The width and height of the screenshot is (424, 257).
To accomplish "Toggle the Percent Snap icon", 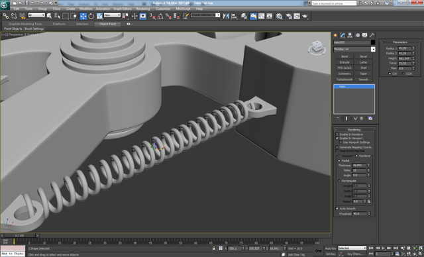I will (168, 16).
